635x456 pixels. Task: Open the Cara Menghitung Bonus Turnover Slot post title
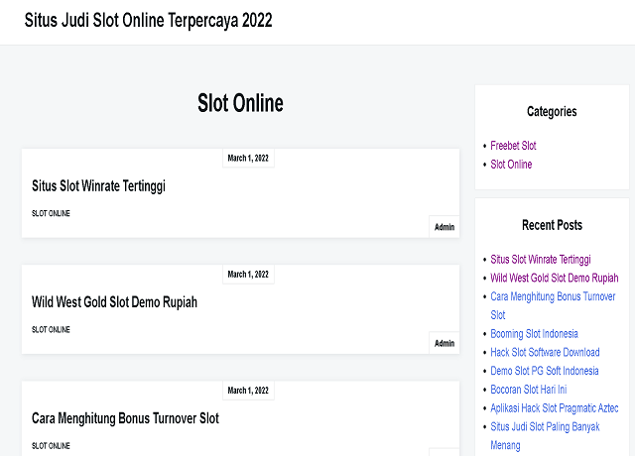[x=125, y=418]
